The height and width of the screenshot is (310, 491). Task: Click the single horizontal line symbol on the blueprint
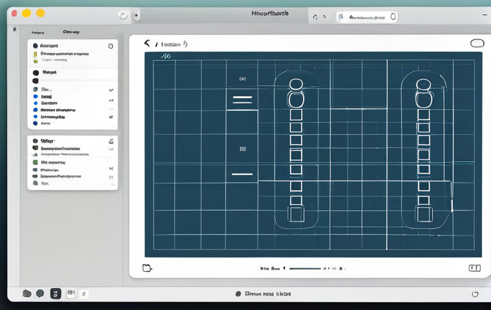coord(242,174)
